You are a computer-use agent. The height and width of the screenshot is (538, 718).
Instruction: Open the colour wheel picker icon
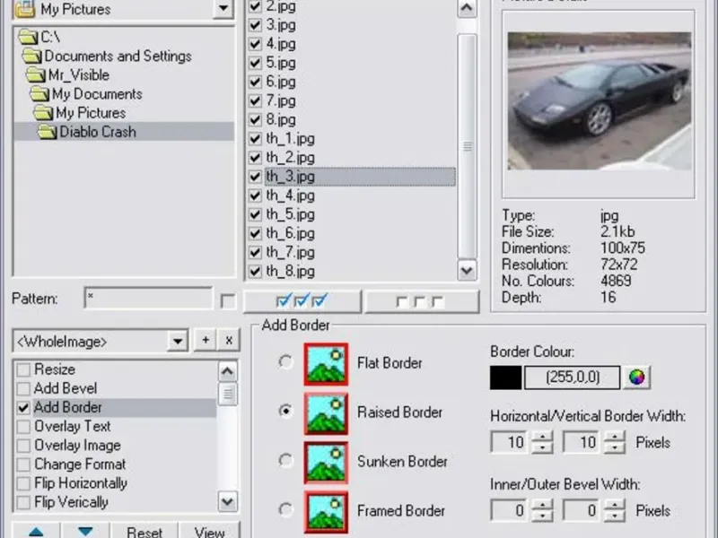636,377
